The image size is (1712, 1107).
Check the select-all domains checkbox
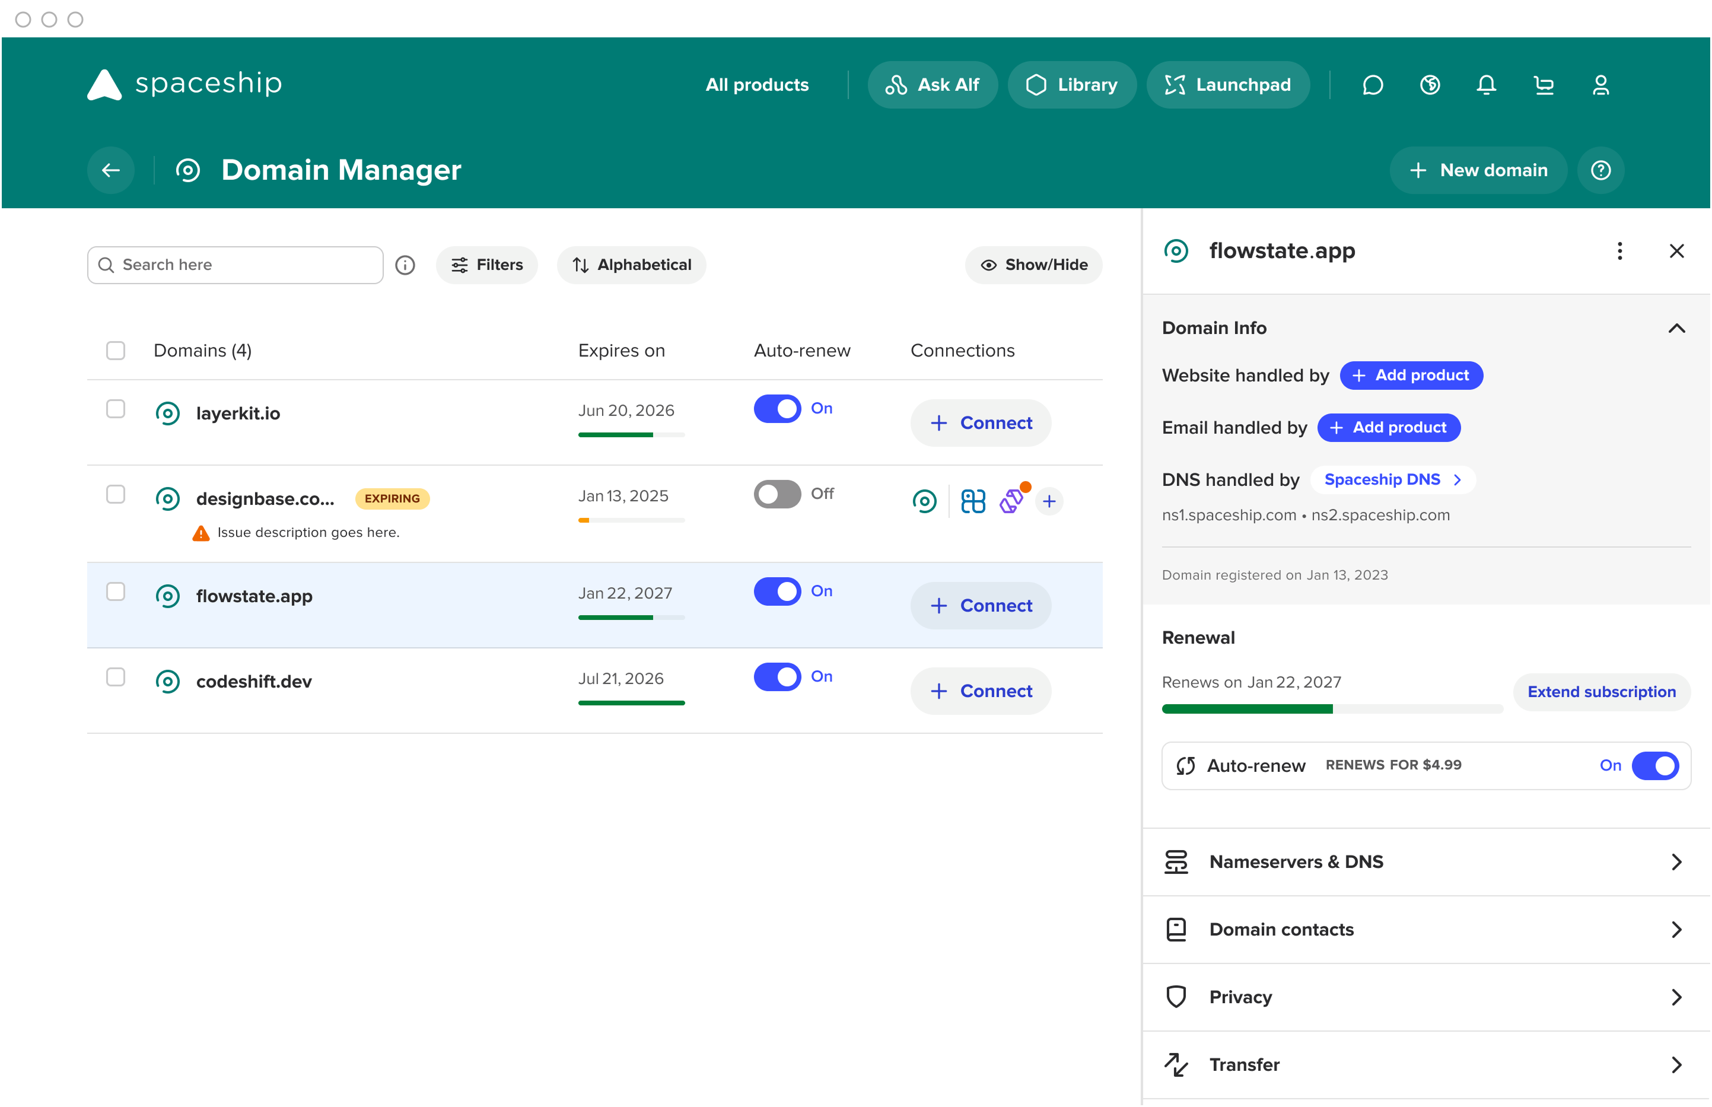[115, 351]
